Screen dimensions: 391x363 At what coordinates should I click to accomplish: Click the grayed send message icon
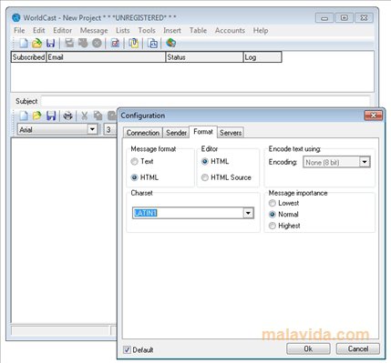(69, 44)
